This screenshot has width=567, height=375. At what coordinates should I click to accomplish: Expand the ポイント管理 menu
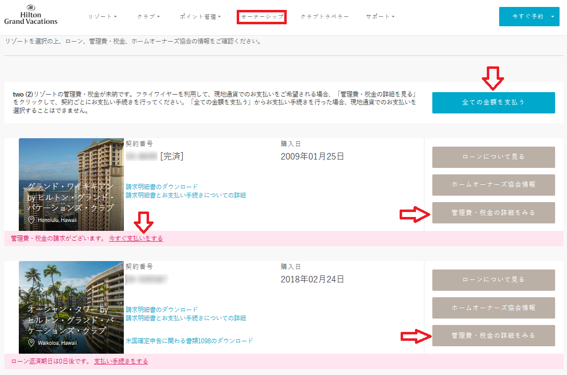[201, 17]
